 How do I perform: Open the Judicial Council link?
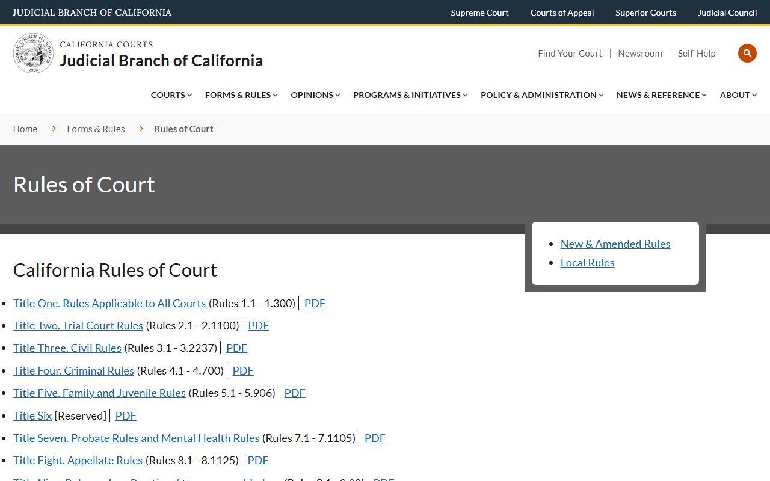(x=727, y=13)
